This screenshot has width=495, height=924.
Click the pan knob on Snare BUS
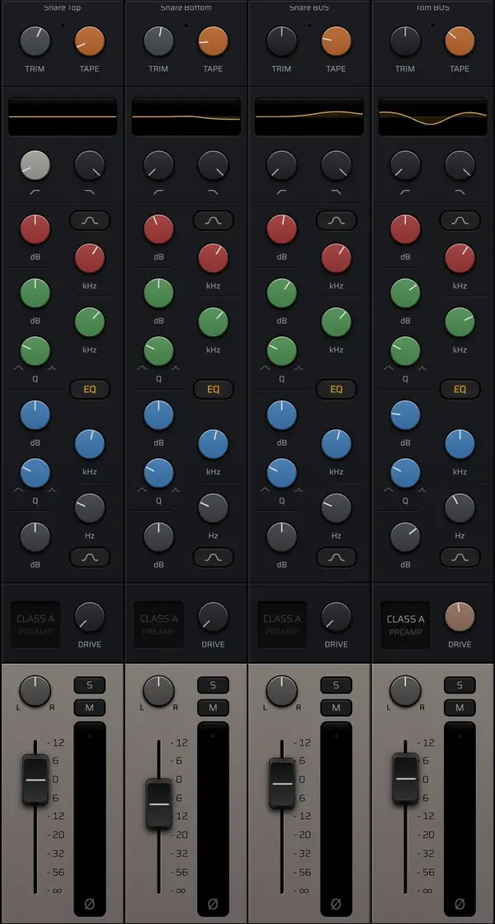point(281,690)
